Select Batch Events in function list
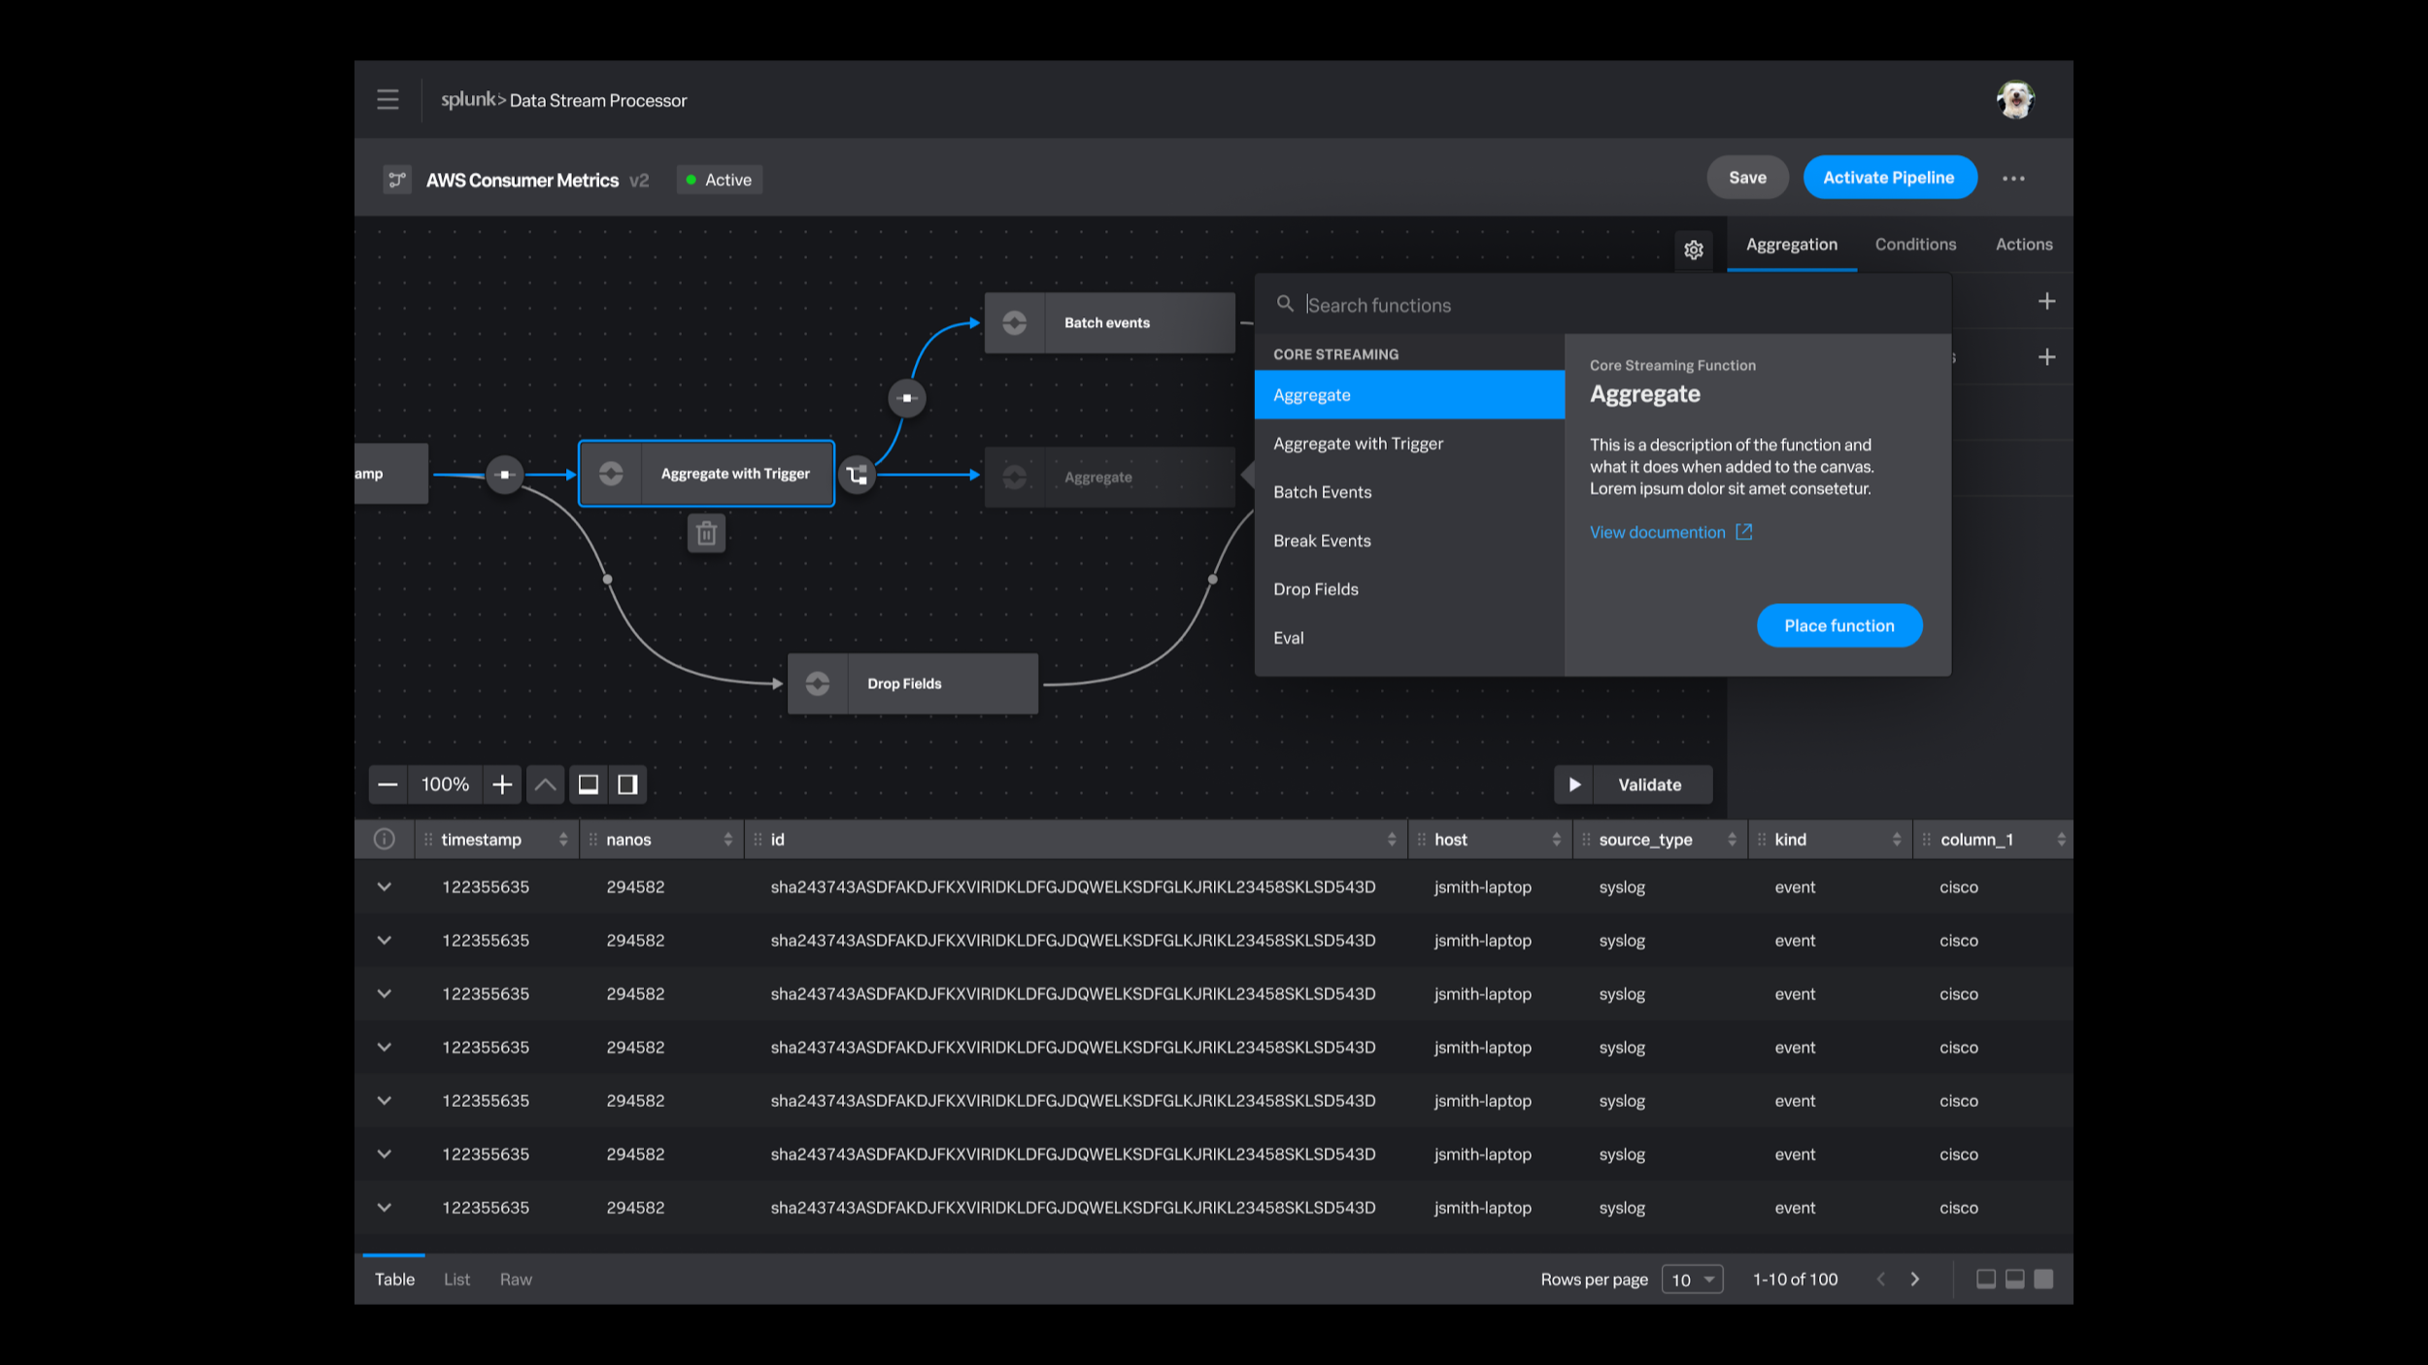 coord(1322,492)
